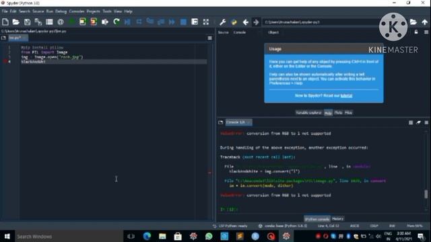Image resolution: width=431 pixels, height=242 pixels.
Task: Open PYTHONPATH manager python icon
Action: (234, 22)
